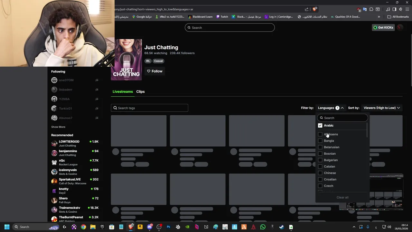Viewport: 412px width, 232px height.
Task: Open oneD7OM followed channel
Action: 75,80
